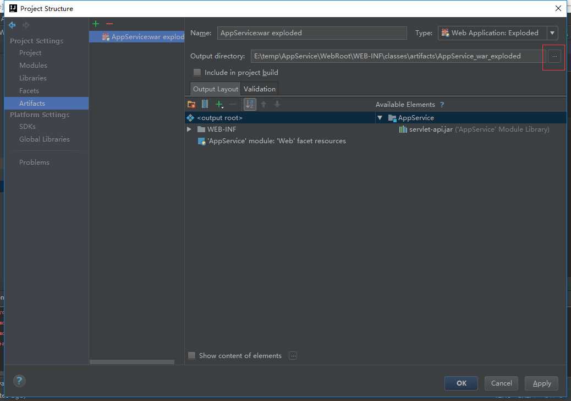This screenshot has height=401, width=571.
Task: Move element down arrow
Action: [x=277, y=104]
